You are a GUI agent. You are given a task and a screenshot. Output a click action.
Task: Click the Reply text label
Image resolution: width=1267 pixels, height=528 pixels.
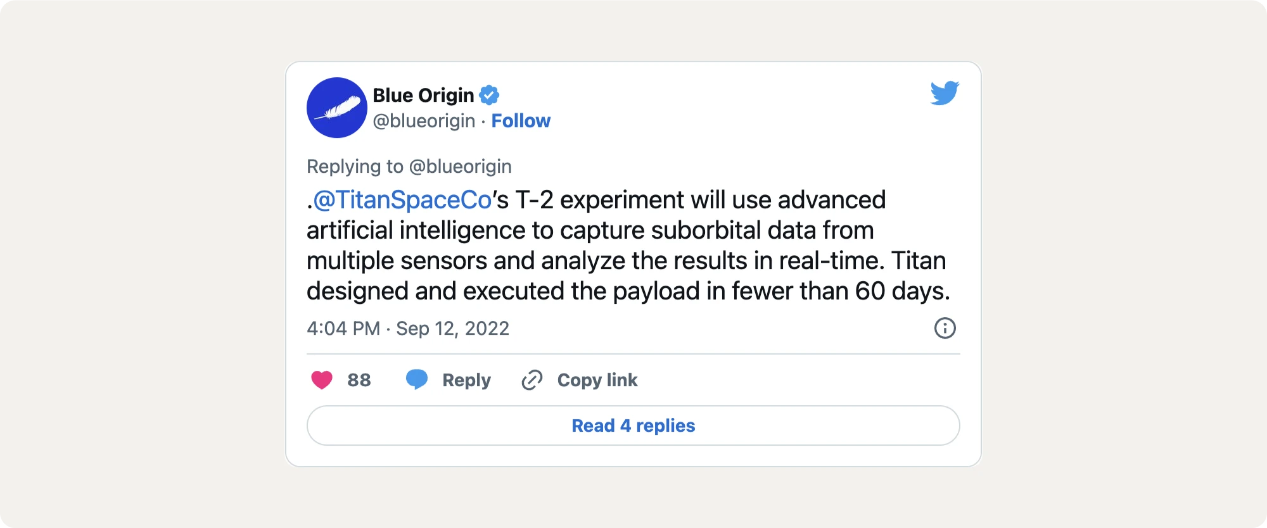(x=466, y=380)
